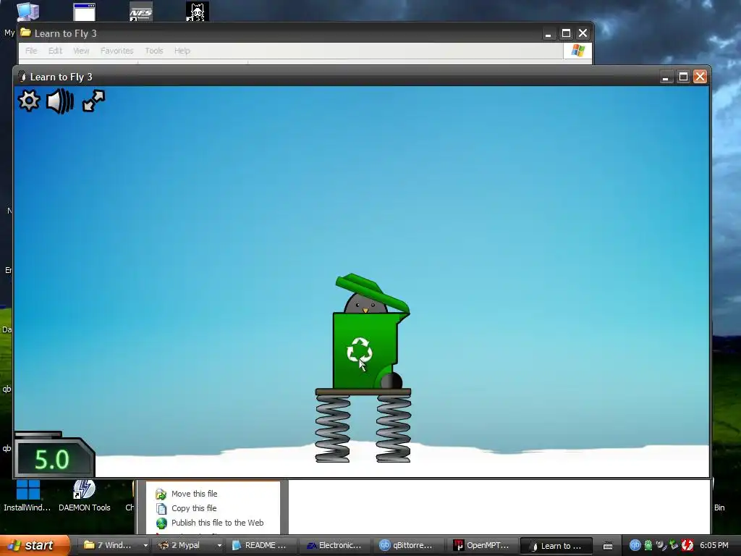741x556 pixels.
Task: Open InstallWind... desktop icon
Action: 28,495
